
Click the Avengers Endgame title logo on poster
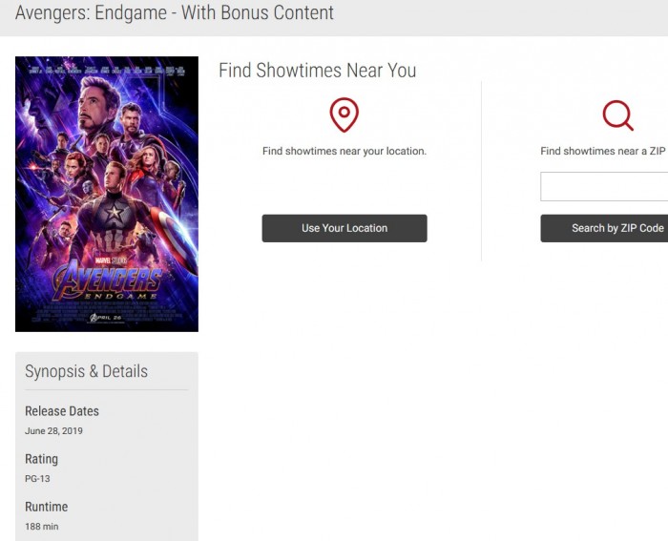coord(107,281)
